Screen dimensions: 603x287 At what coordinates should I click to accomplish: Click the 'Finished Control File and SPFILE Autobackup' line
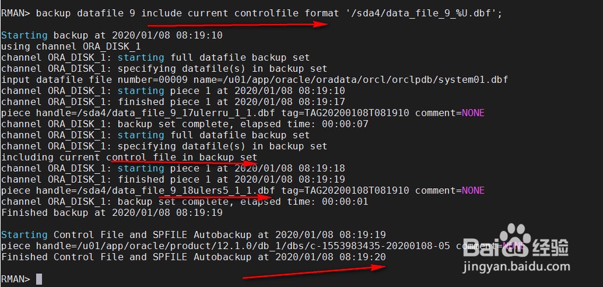click(193, 257)
